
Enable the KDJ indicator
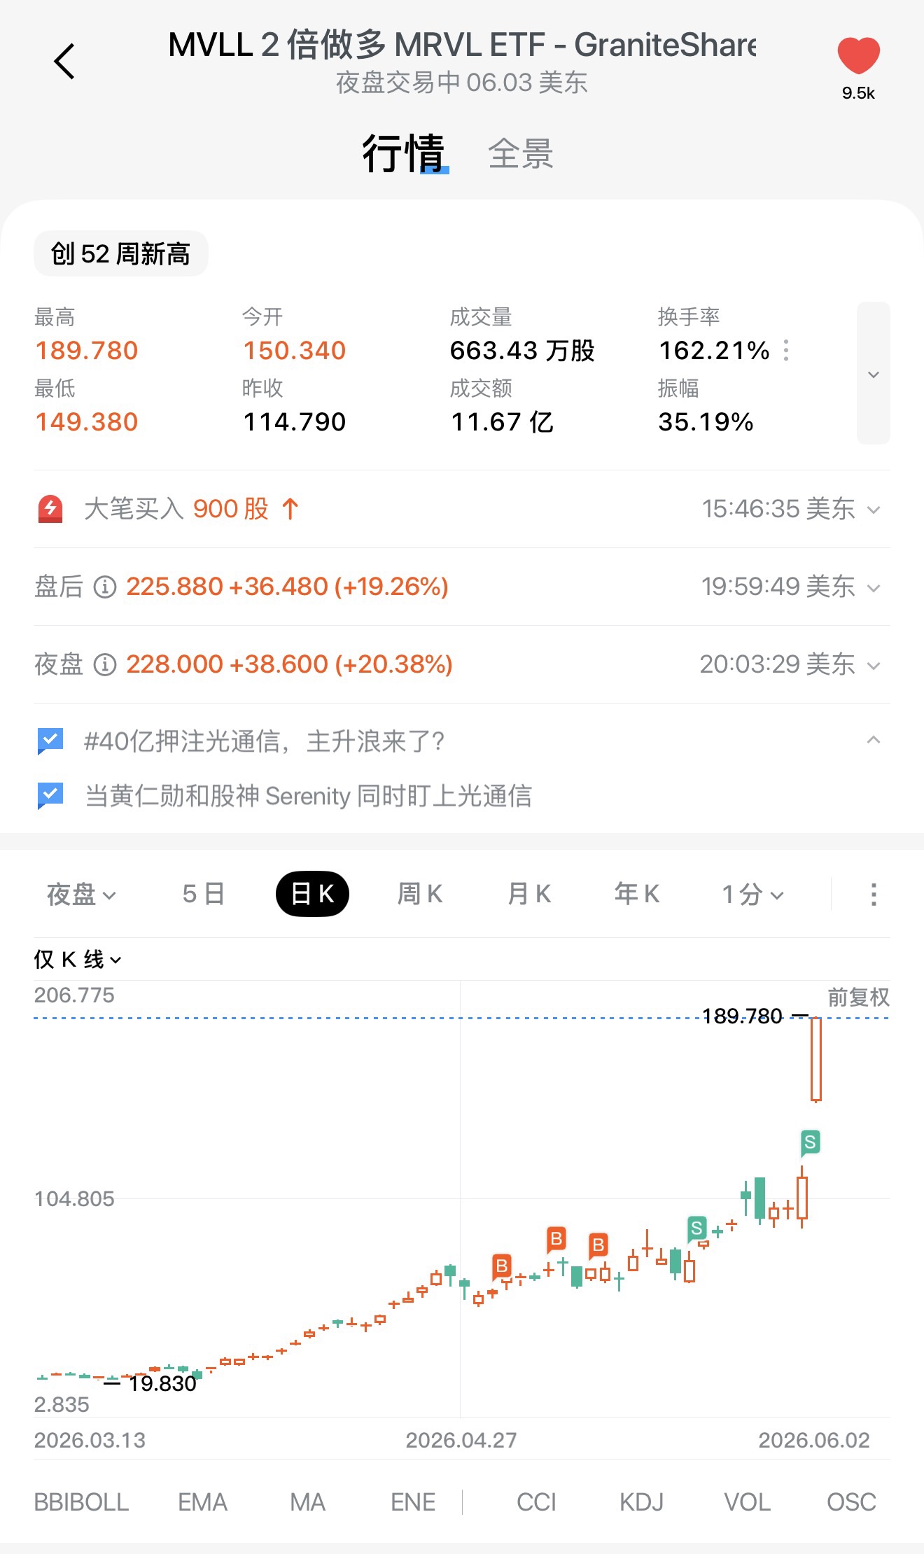tap(641, 1501)
